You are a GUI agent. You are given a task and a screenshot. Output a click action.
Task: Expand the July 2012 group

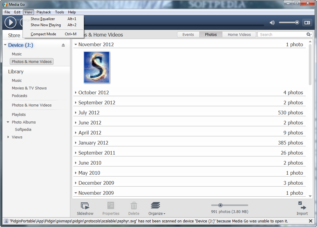coord(76,113)
